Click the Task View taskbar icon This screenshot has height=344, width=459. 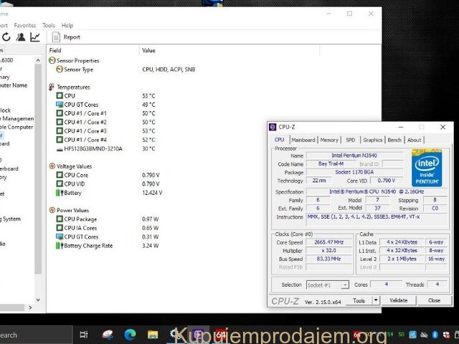coord(84,335)
